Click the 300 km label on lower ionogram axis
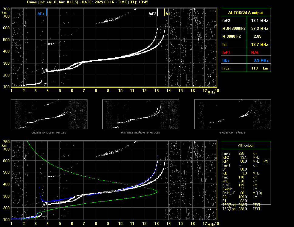The image size is (294, 227). click(x=6, y=196)
